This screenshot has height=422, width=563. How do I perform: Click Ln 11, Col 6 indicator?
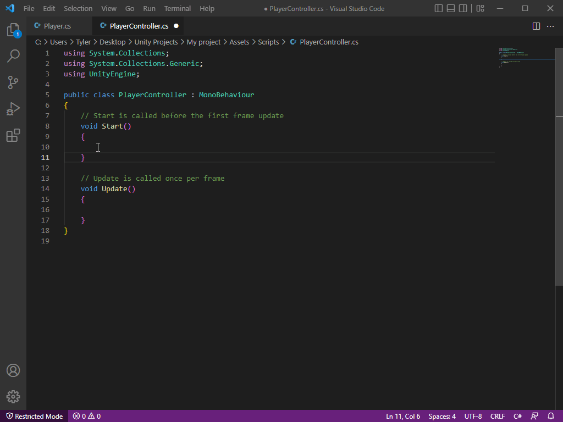pyautogui.click(x=403, y=417)
